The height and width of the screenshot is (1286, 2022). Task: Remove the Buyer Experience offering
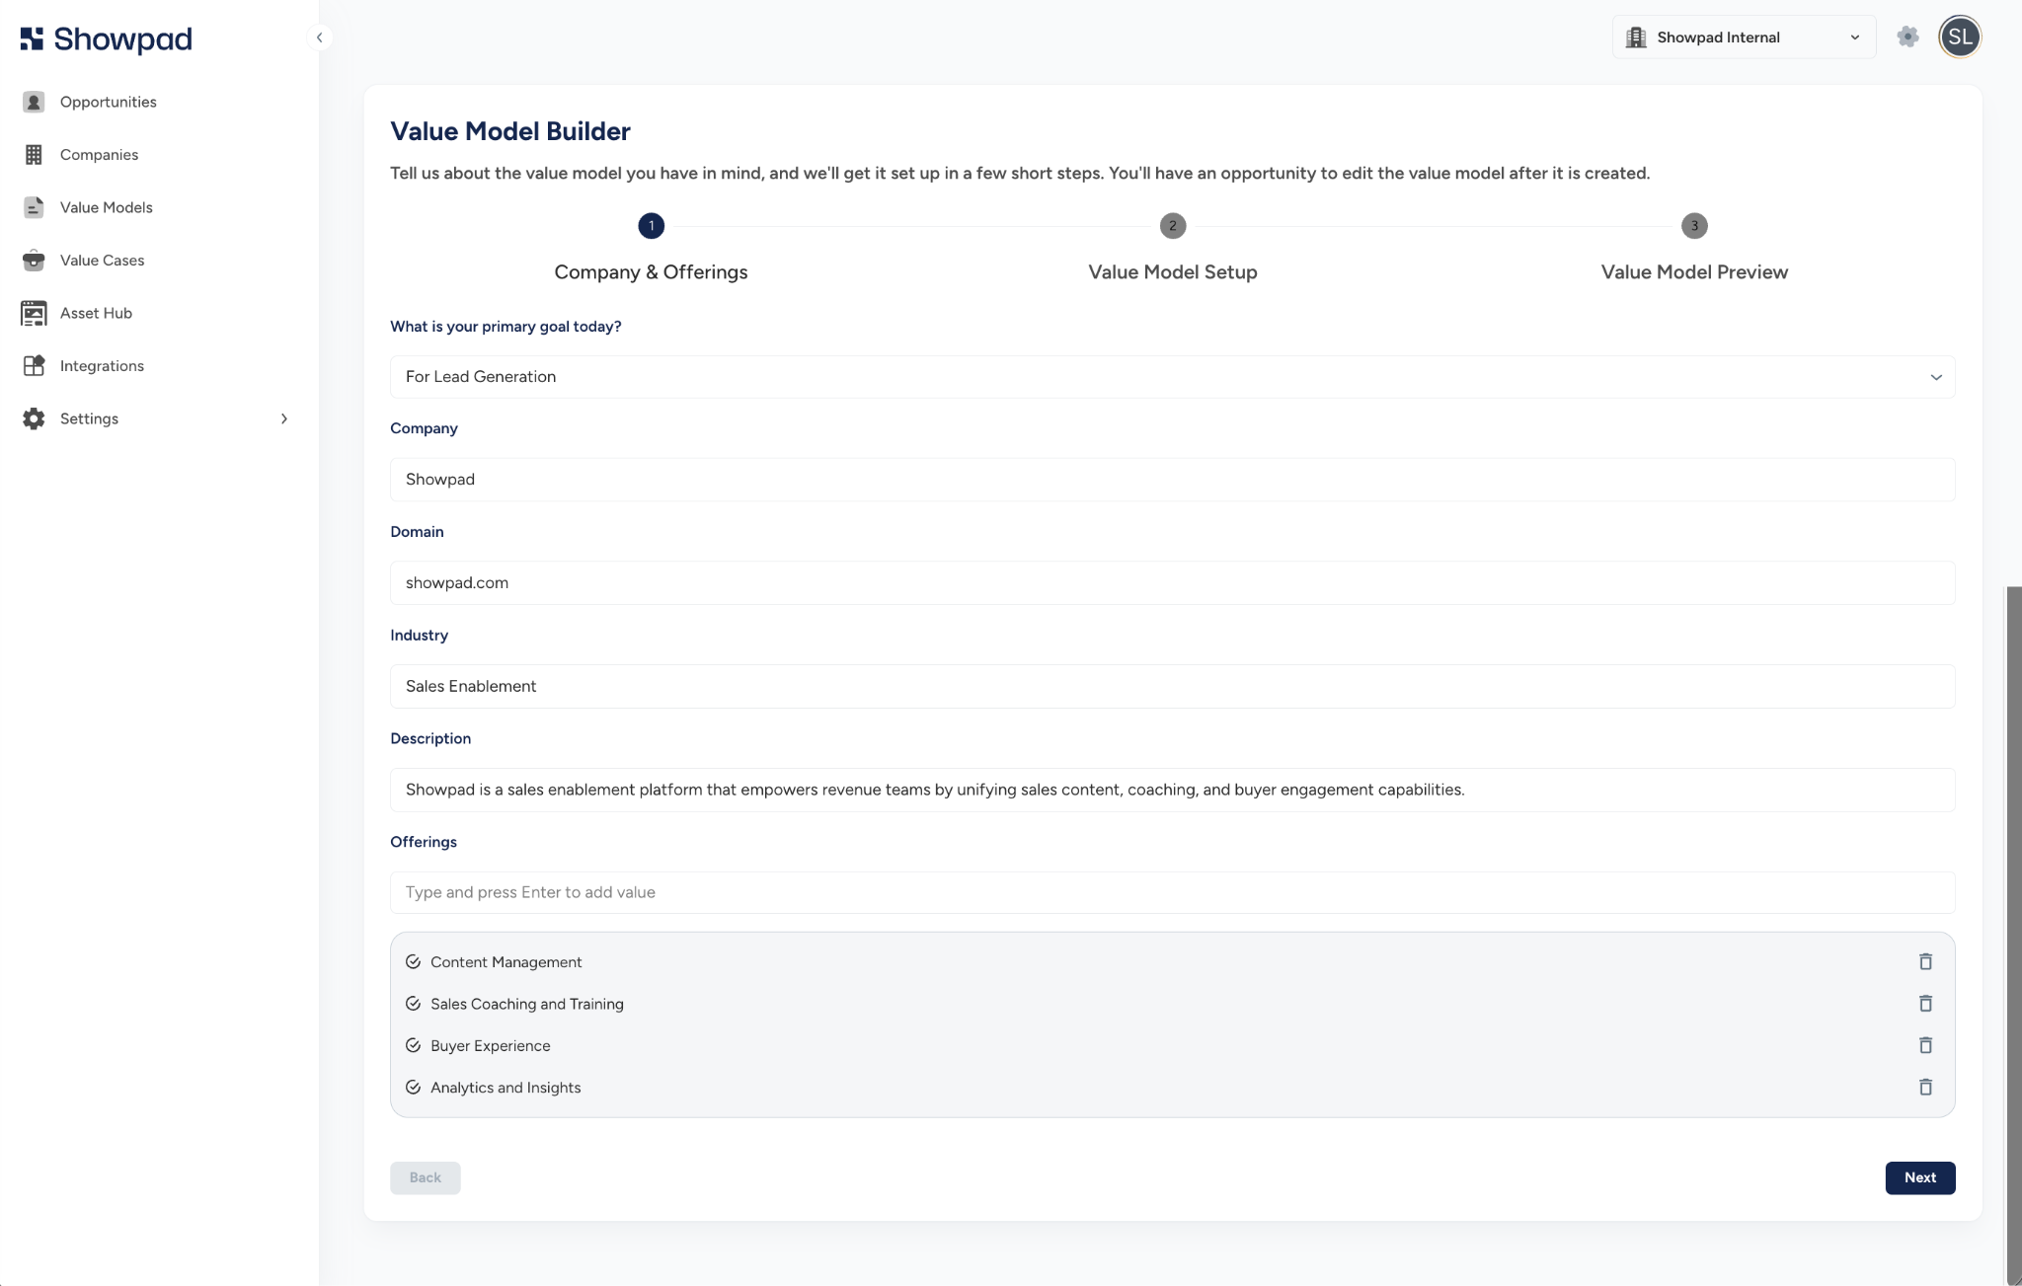coord(1925,1045)
